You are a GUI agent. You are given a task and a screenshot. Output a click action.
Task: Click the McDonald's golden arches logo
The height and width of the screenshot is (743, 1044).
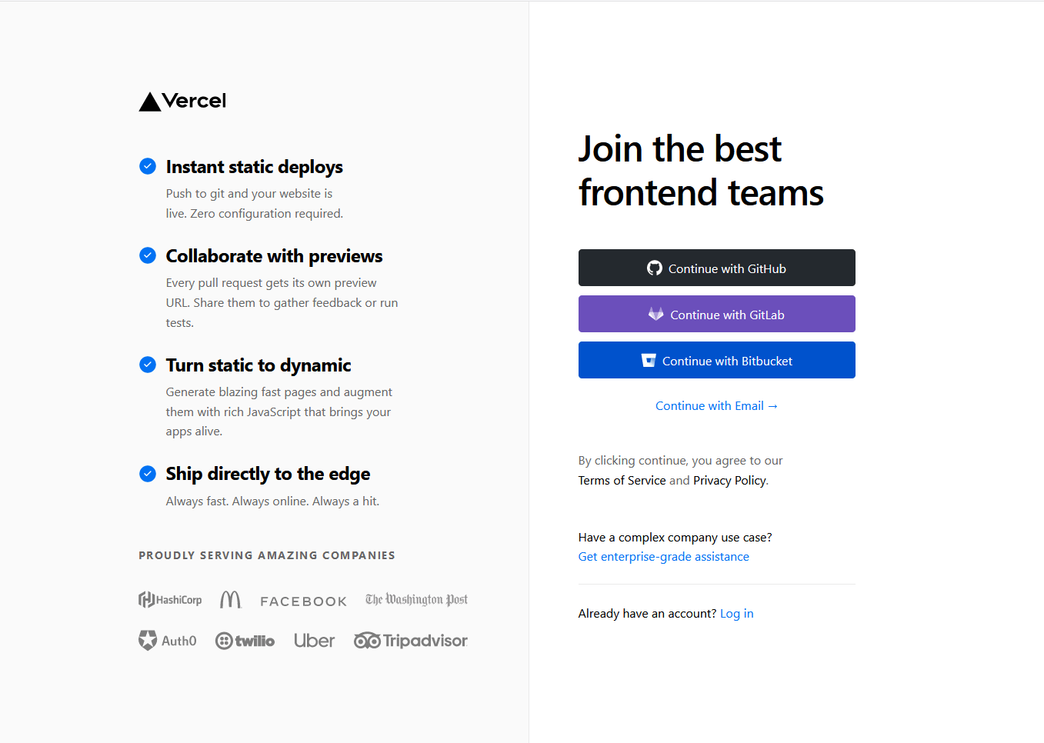tap(230, 600)
